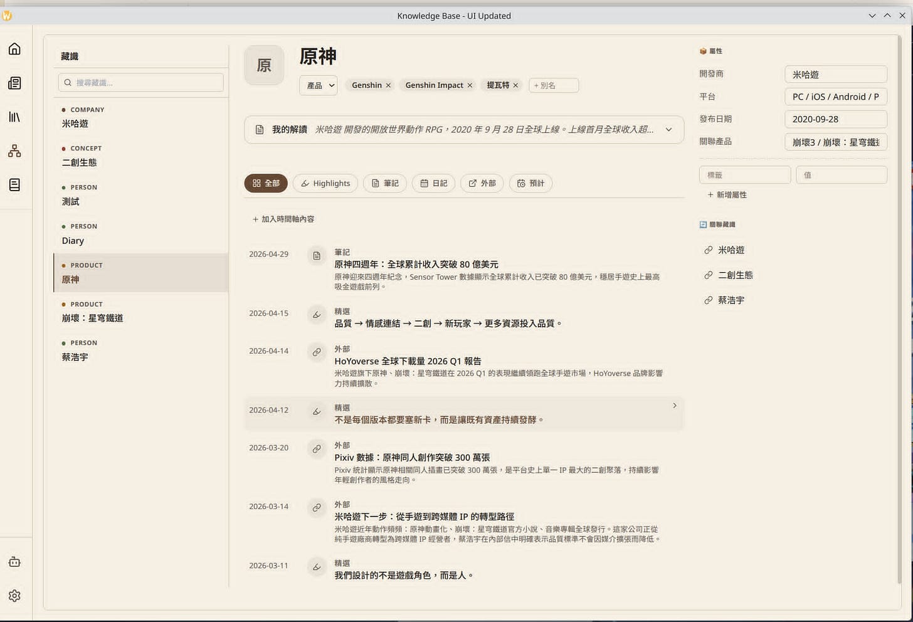The image size is (913, 622).
Task: Click the 開發商 value field 米哈遊
Action: coord(836,74)
